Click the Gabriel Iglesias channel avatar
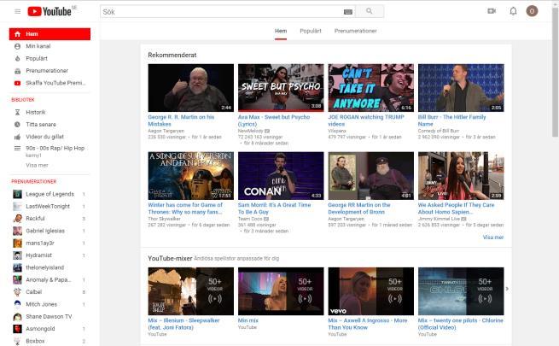559x346 pixels. (17, 231)
